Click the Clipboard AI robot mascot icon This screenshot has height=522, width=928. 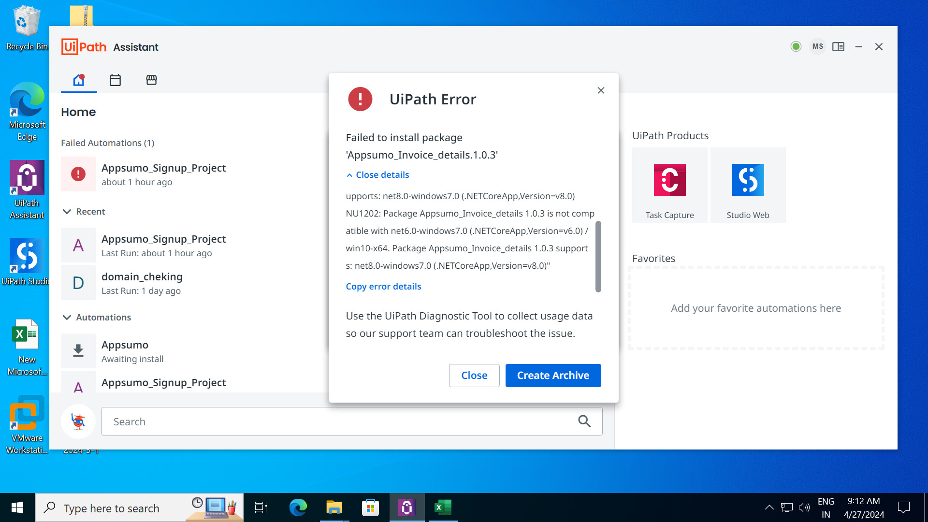tap(78, 421)
